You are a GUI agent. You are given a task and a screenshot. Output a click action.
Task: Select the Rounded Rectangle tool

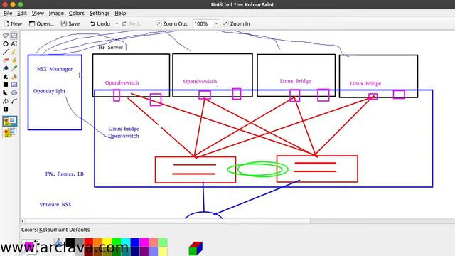point(14,85)
